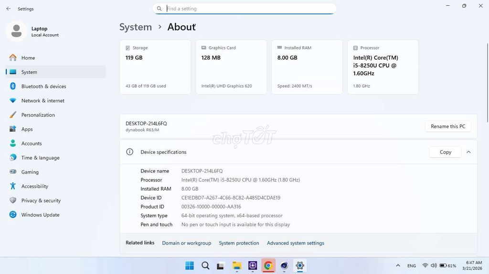Open the Laptop local account avatar
This screenshot has width=489, height=274.
(x=16, y=31)
